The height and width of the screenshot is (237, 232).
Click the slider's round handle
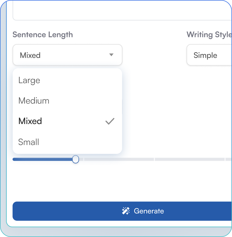pyautogui.click(x=75, y=159)
